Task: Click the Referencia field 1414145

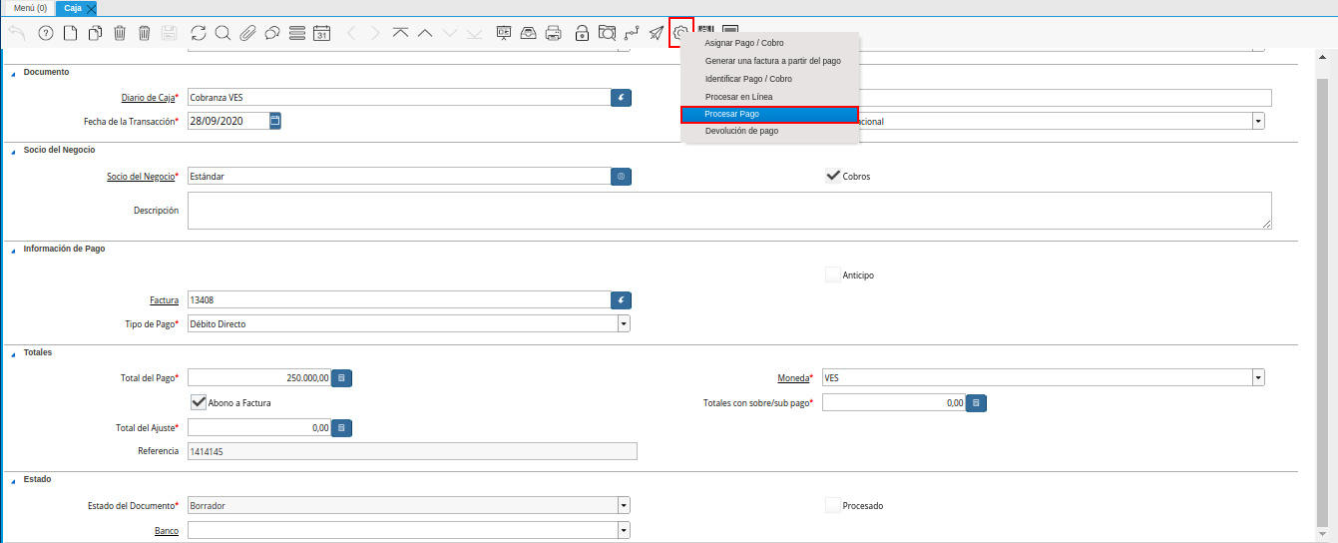Action: 412,451
